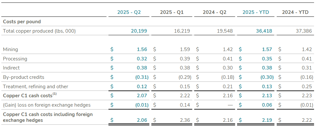This screenshot has width=316, height=127.
Task: Click the Processing row label
Action: (x=15, y=58)
